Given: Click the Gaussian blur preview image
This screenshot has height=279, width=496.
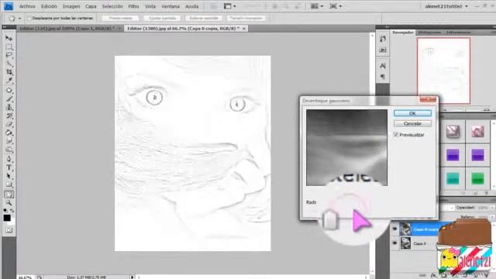Looking at the screenshot, I should pyautogui.click(x=346, y=148).
